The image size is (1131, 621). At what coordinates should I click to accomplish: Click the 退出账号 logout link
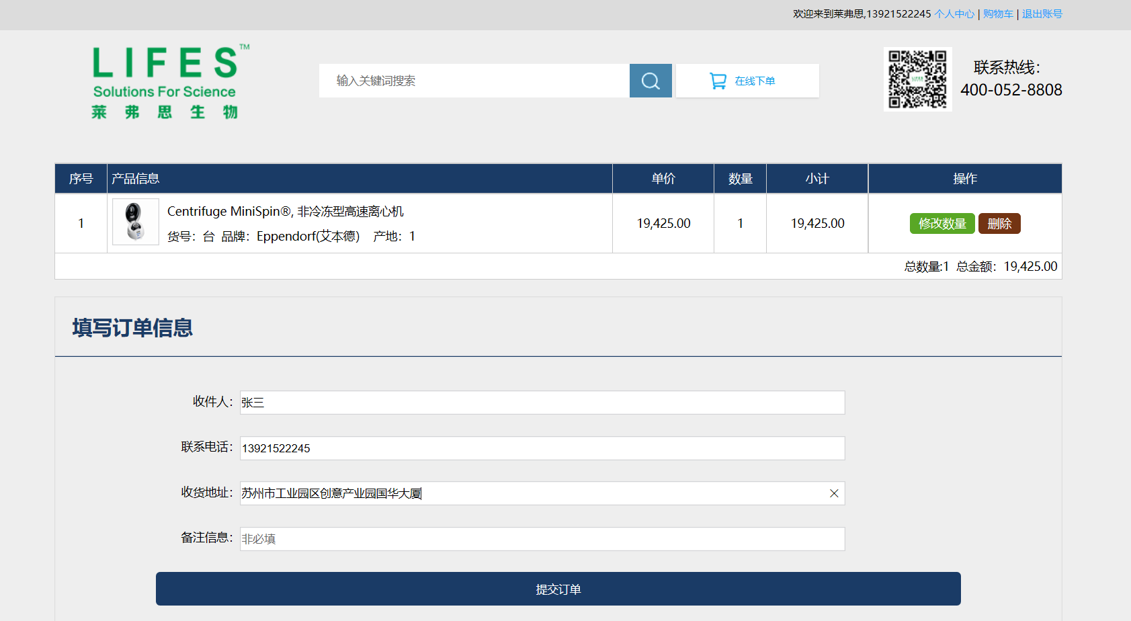1042,14
